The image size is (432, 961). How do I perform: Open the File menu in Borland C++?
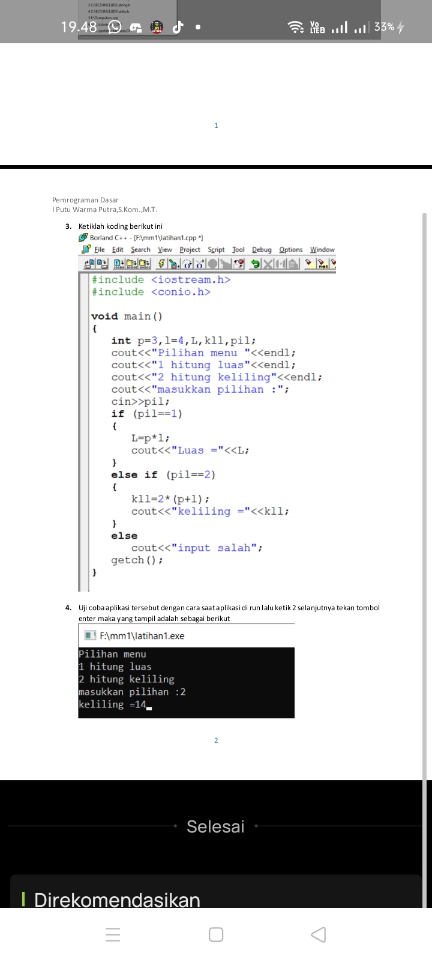(x=99, y=250)
